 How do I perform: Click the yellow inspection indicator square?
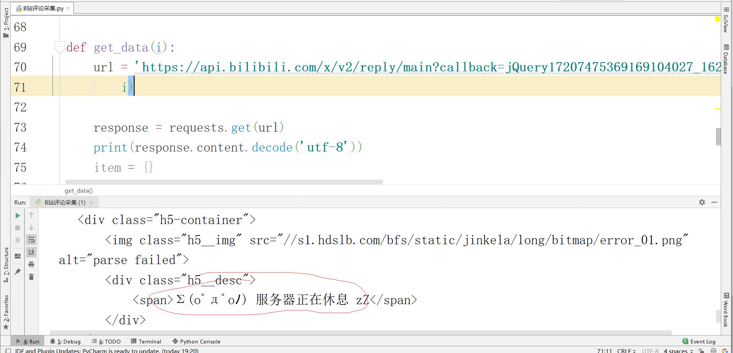pos(717,19)
